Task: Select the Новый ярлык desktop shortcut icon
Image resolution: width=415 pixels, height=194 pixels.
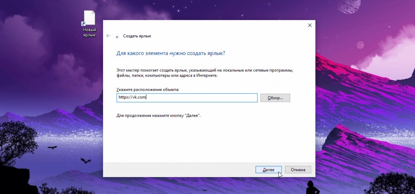Action: pos(89,18)
